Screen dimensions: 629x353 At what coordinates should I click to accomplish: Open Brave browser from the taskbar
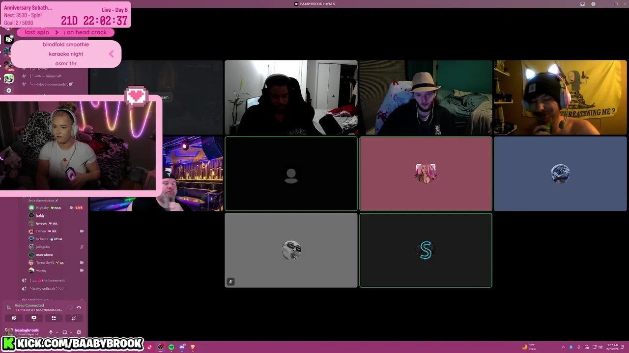click(x=193, y=347)
